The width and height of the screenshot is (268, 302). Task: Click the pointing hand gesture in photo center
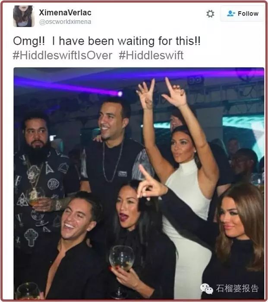[149, 184]
